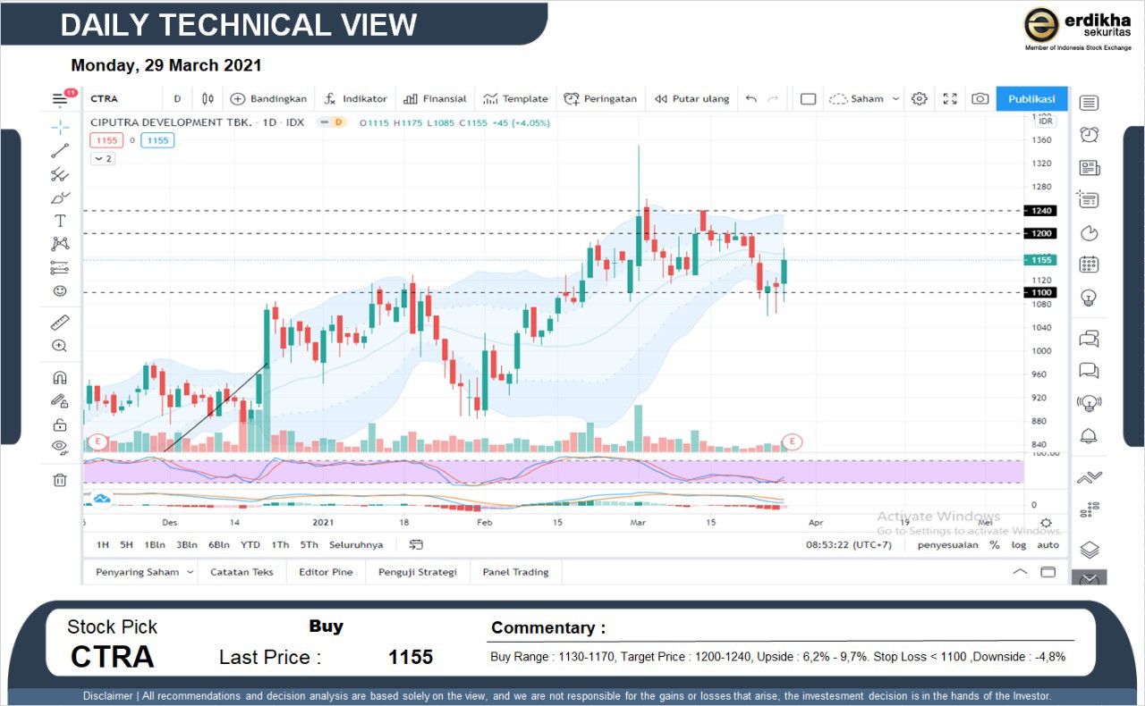Viewport: 1145px width, 706px height.
Task: Toggle log scale on price axis
Action: click(1019, 545)
